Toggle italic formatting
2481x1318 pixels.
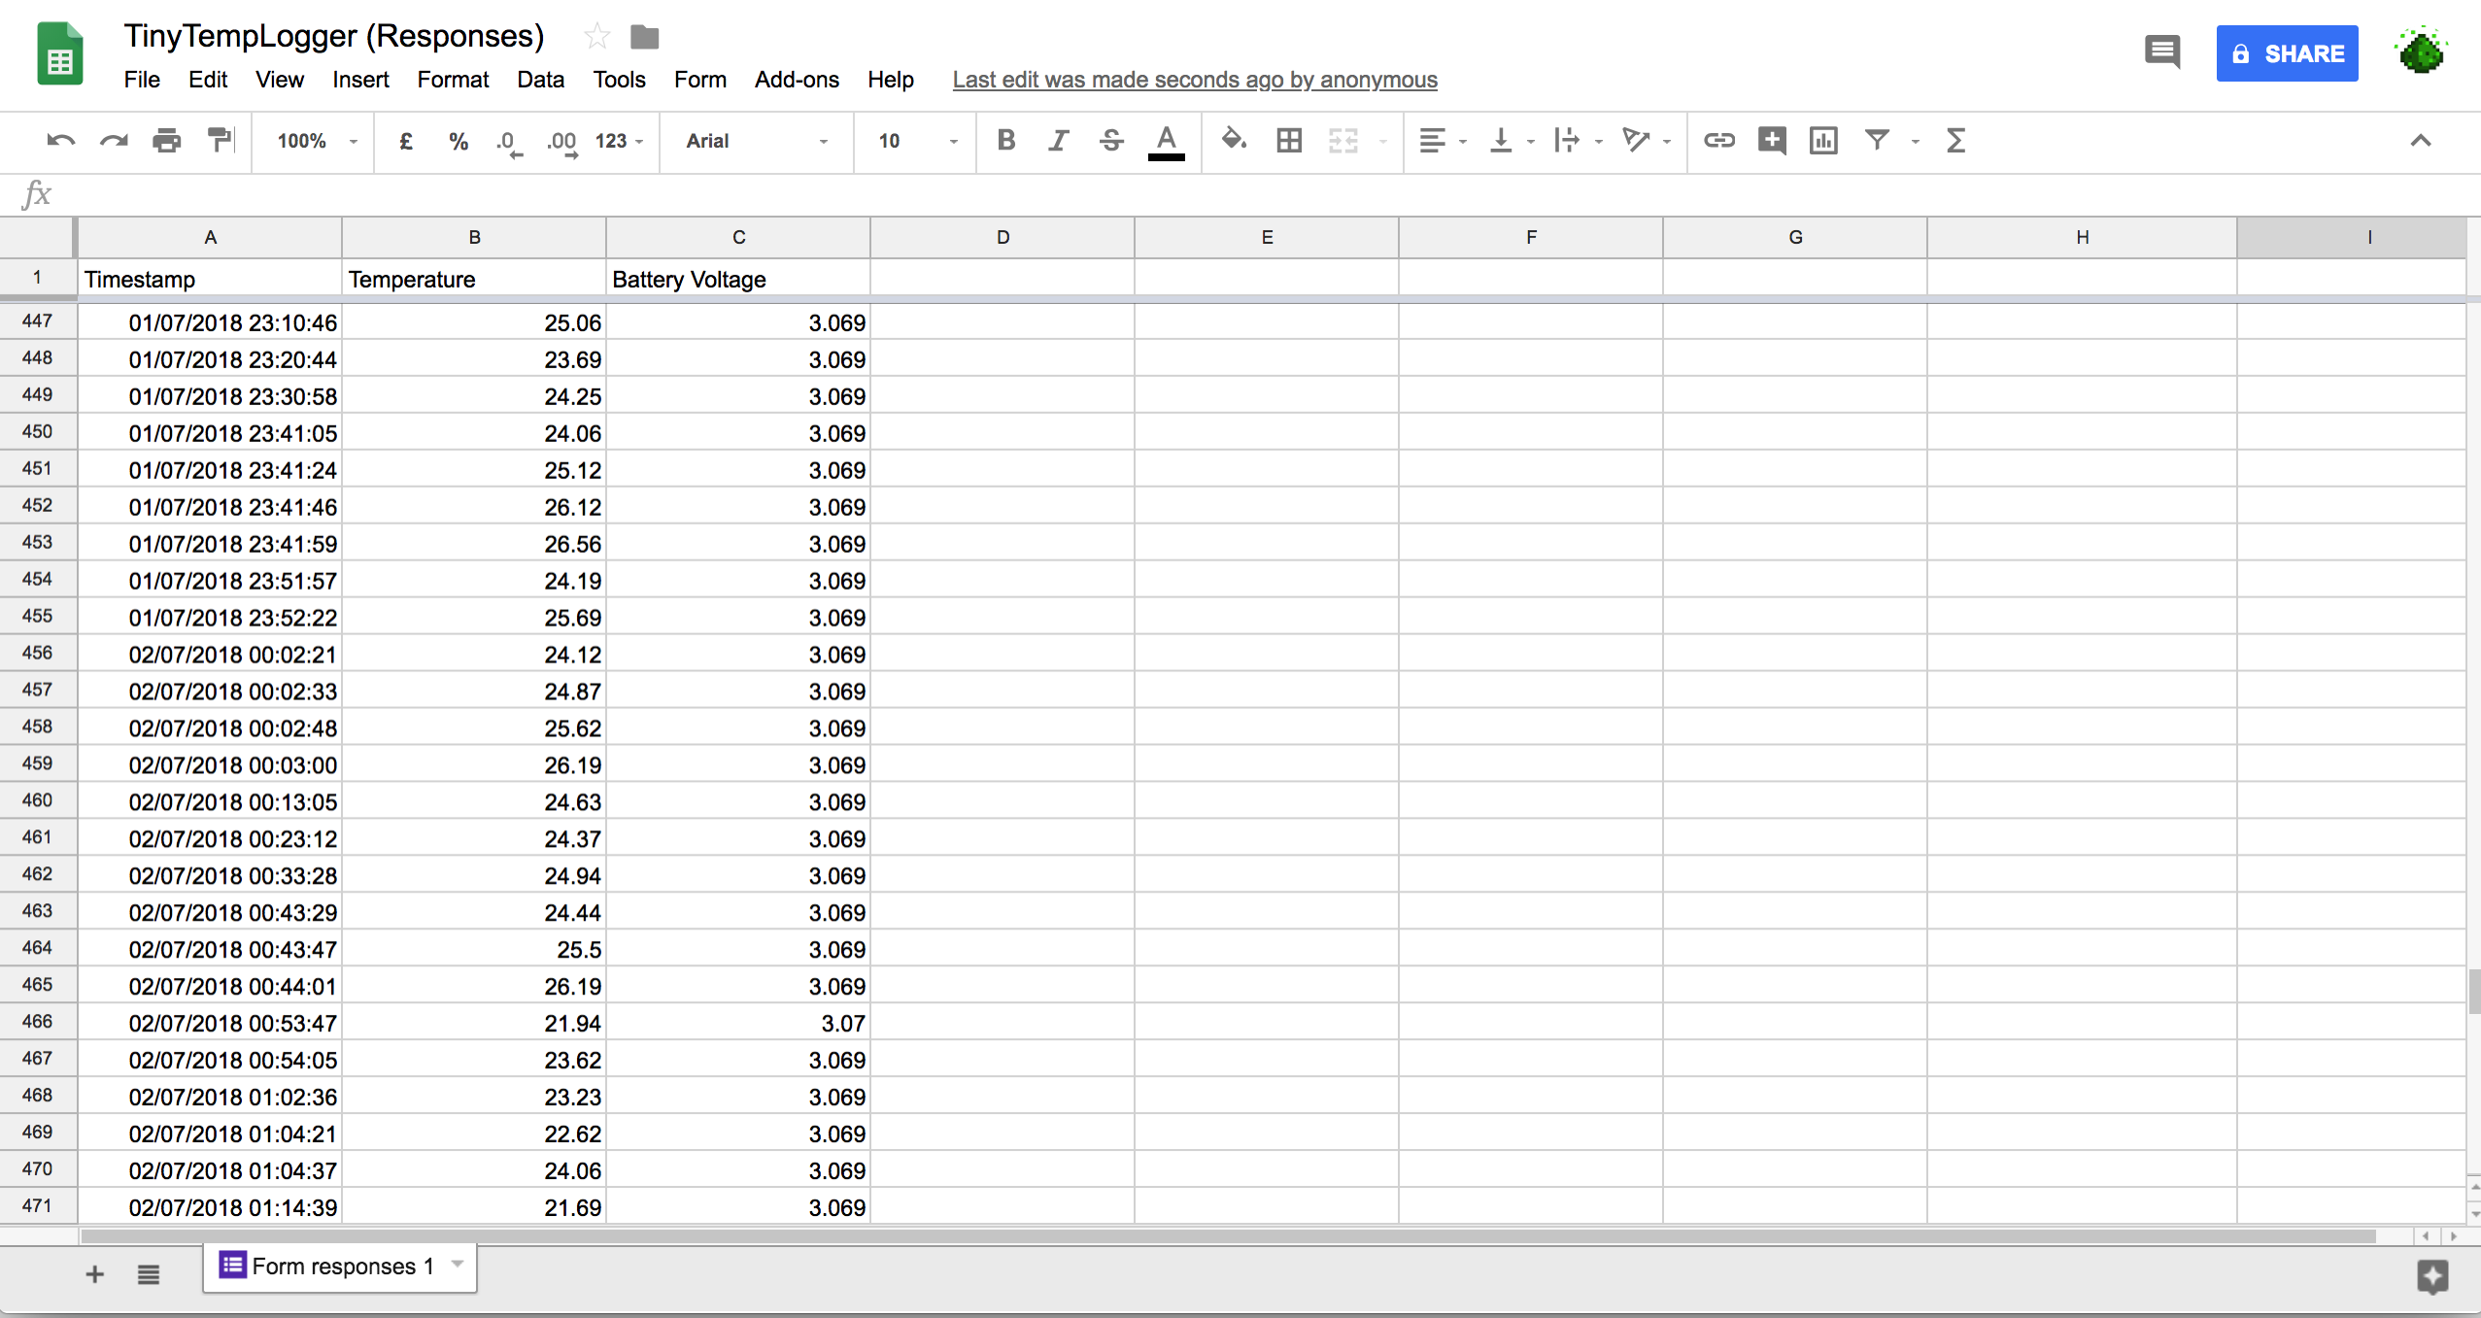point(1058,141)
